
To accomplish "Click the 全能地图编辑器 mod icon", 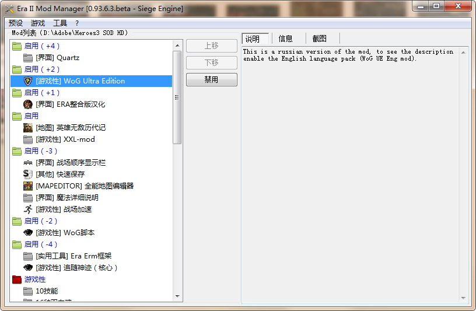I will [28, 186].
